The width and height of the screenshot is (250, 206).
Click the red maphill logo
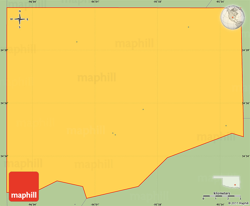(24, 189)
